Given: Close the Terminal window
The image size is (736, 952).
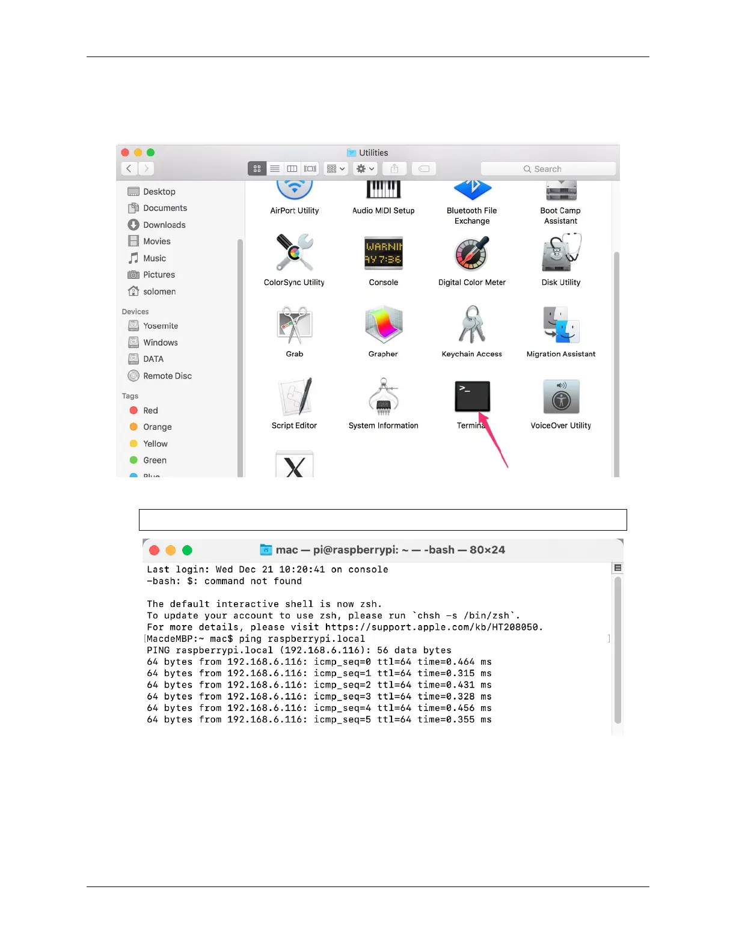Looking at the screenshot, I should point(154,550).
